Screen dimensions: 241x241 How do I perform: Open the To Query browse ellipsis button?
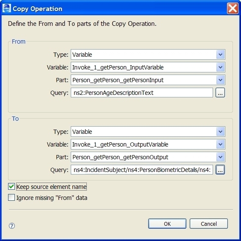pos(220,170)
